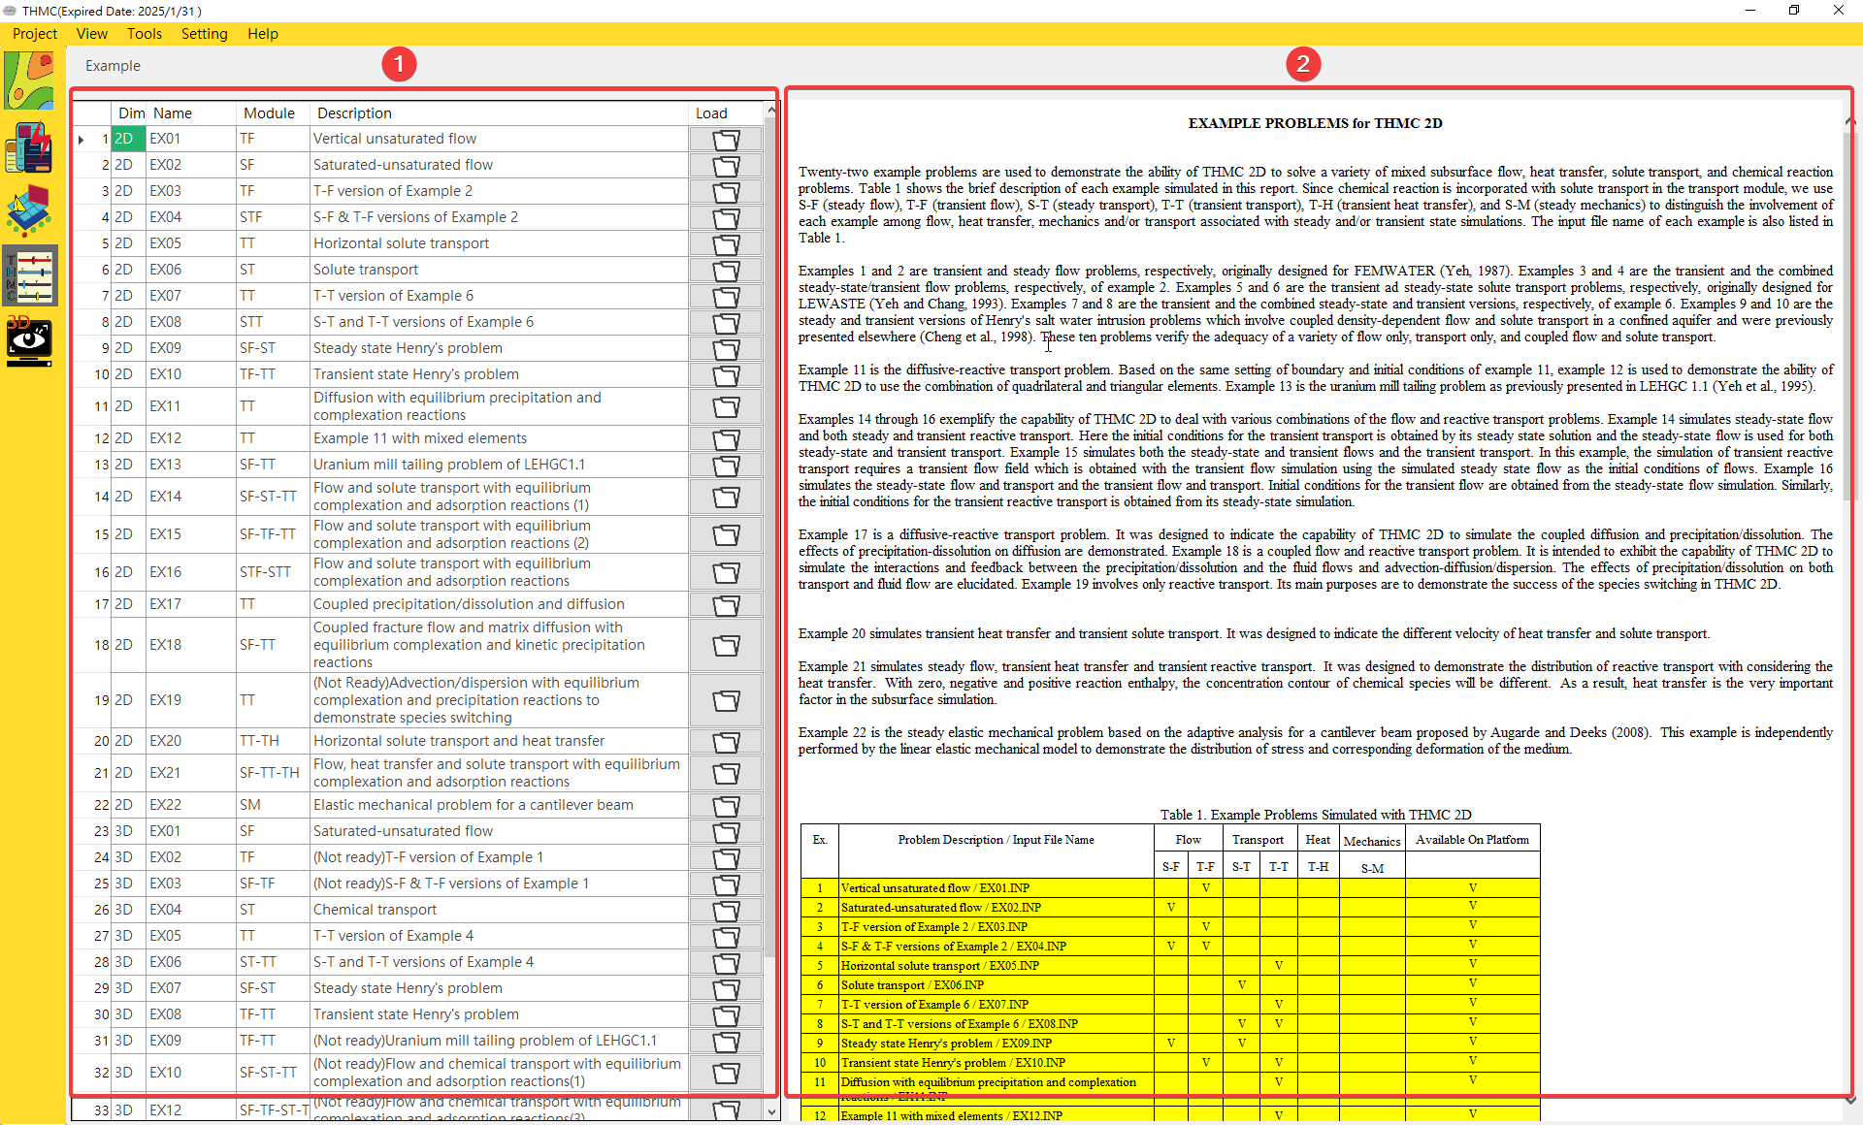Sort by the Module column header
The image size is (1863, 1125).
coord(273,113)
